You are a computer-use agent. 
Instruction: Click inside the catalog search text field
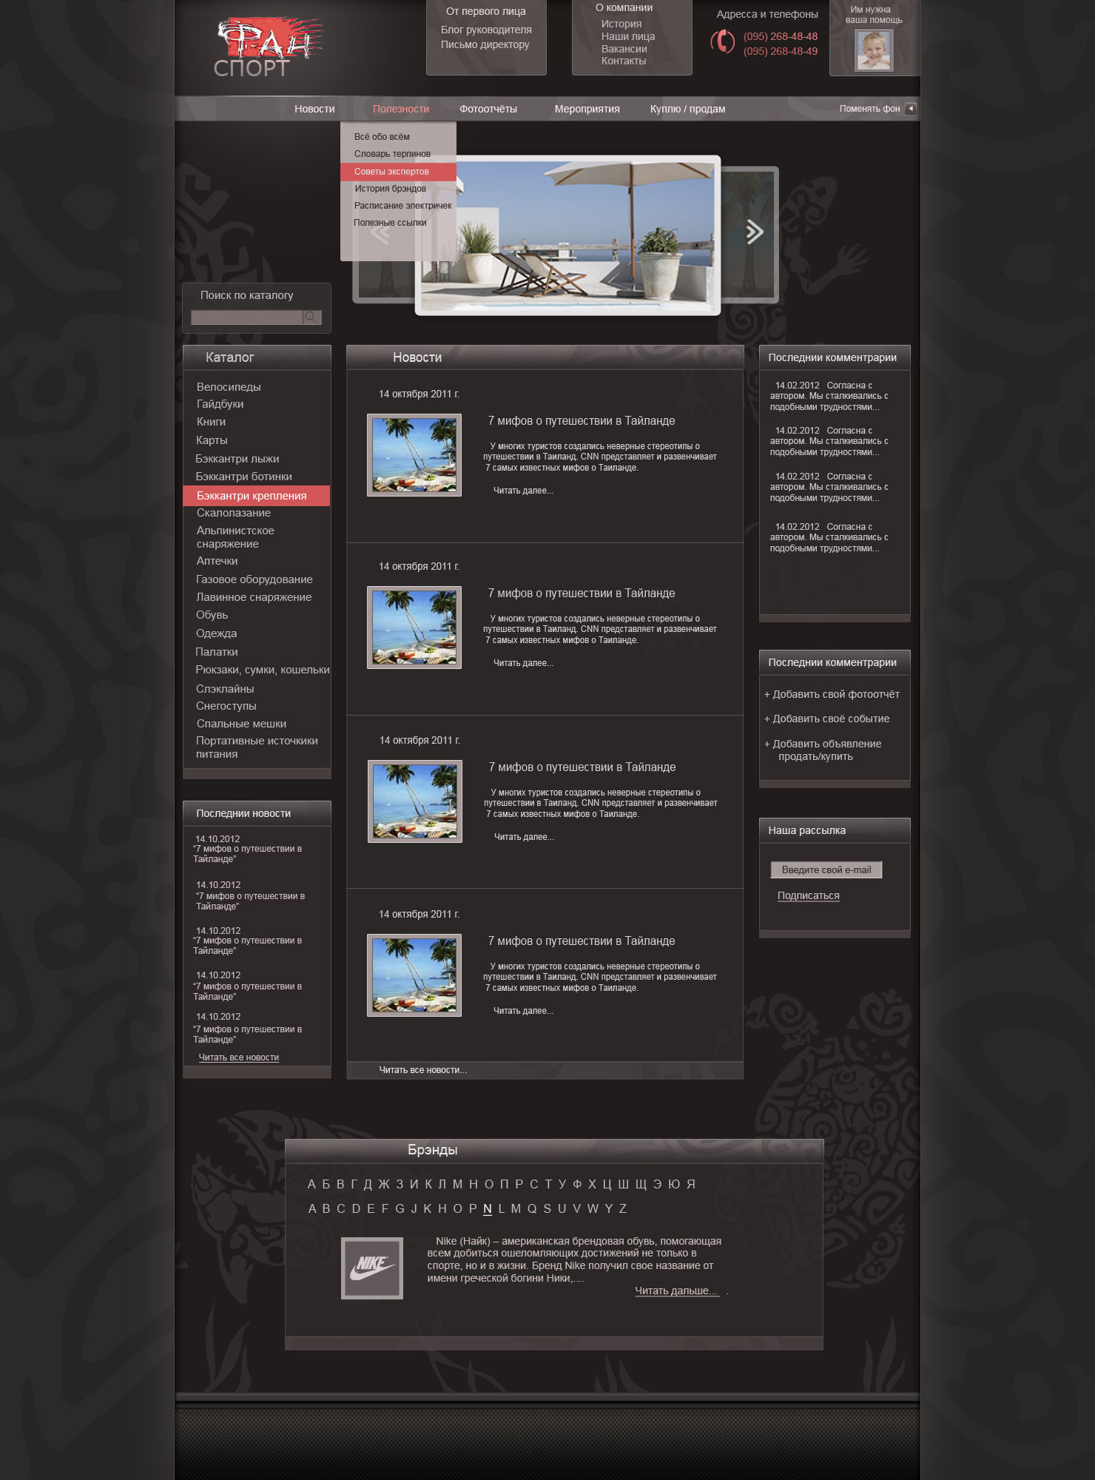click(246, 317)
